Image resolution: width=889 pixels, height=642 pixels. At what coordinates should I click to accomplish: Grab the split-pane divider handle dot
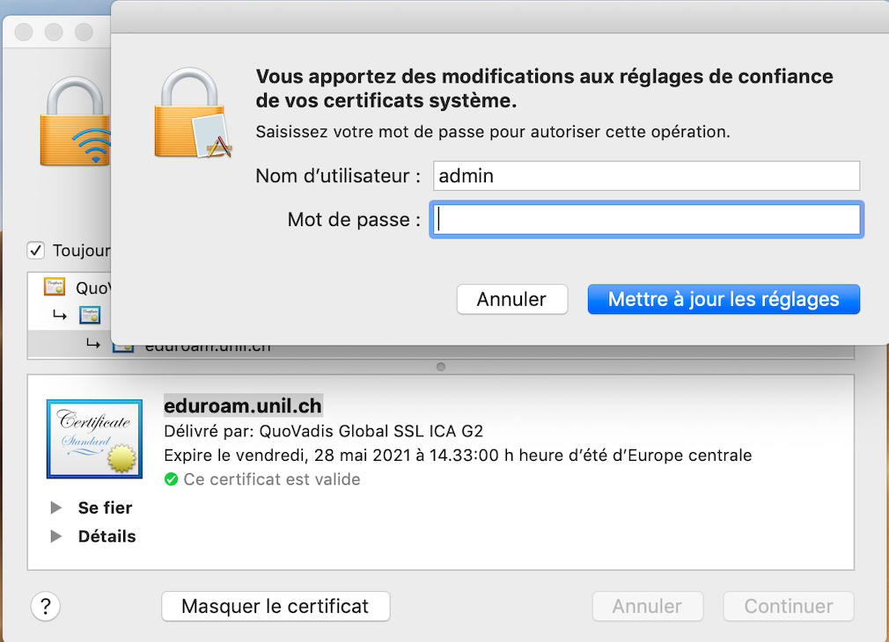pyautogui.click(x=441, y=367)
